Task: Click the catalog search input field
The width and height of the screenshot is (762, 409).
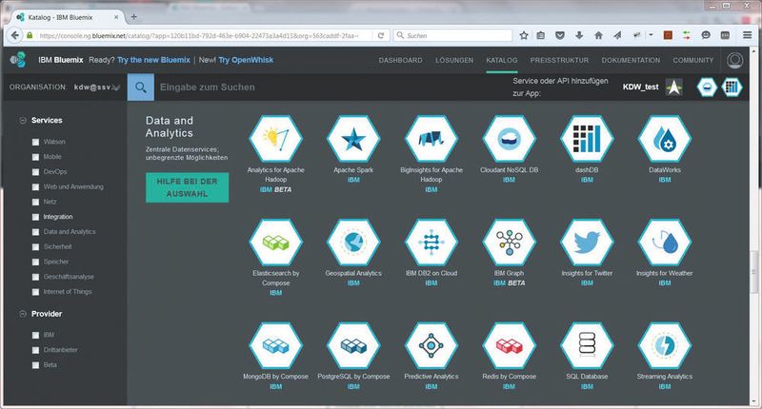Action: [x=331, y=88]
